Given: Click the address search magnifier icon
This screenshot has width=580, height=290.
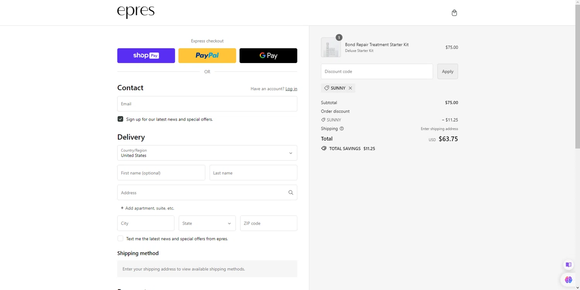Looking at the screenshot, I should coord(291,193).
